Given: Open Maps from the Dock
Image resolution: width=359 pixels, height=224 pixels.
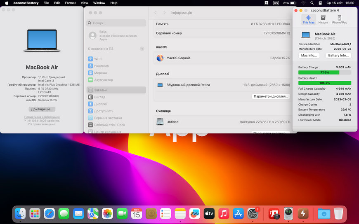Looking at the screenshot, I should [x=93, y=214].
